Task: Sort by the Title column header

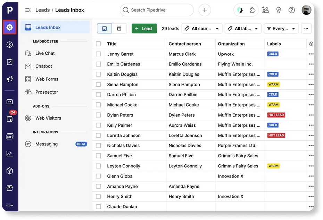Action: point(111,44)
